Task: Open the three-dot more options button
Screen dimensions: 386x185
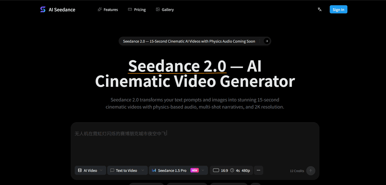Action: click(x=258, y=170)
